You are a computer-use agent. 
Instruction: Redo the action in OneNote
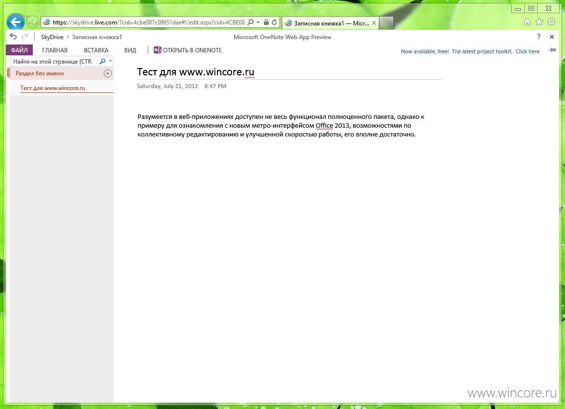coord(25,36)
